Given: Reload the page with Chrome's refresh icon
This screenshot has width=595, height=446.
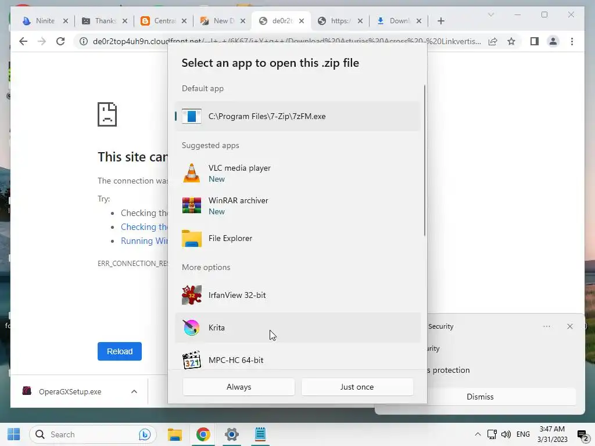Looking at the screenshot, I should tap(60, 41).
